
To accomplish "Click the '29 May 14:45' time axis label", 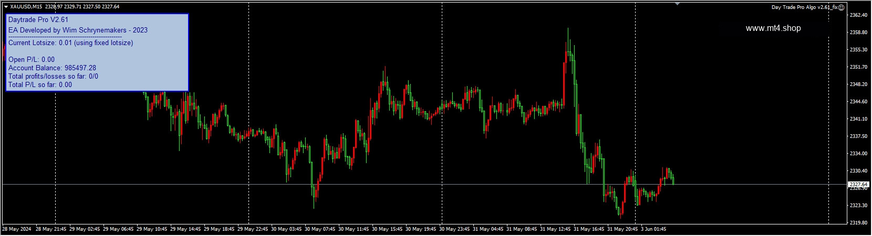I will pyautogui.click(x=185, y=230).
